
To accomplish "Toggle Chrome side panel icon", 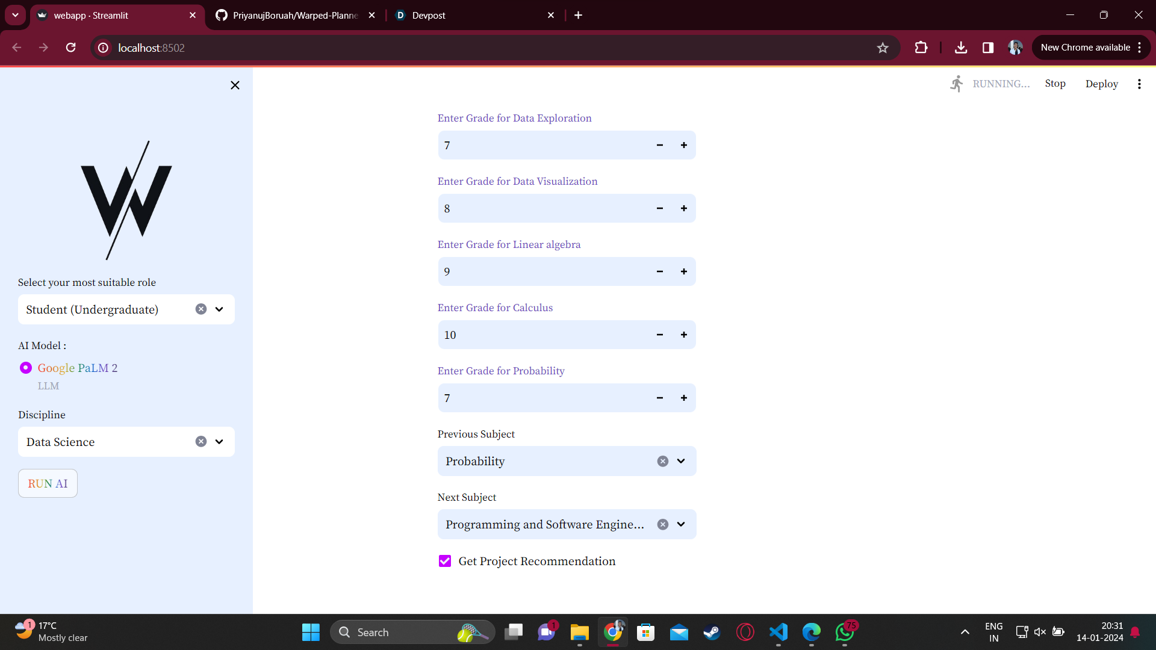I will coord(988,48).
